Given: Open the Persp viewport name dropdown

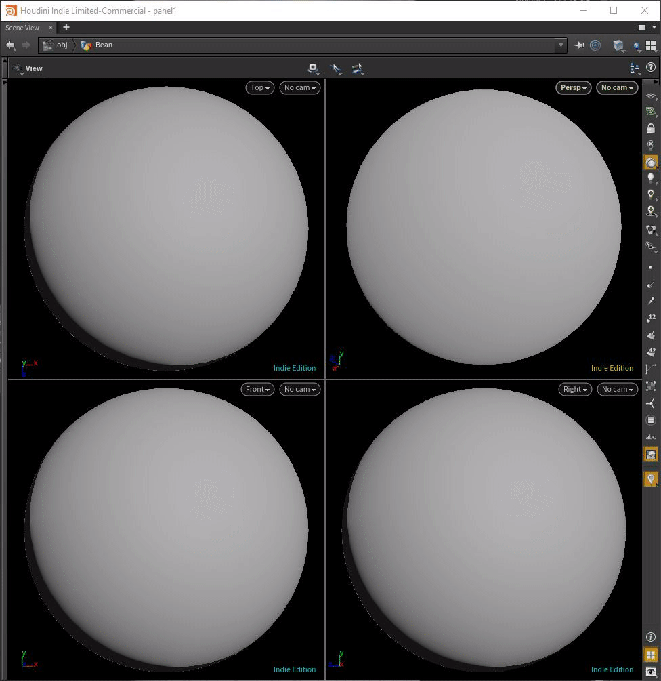Looking at the screenshot, I should tap(574, 87).
